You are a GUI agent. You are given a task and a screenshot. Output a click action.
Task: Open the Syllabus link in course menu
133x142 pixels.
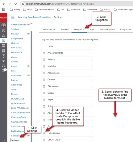pyautogui.click(x=15, y=29)
